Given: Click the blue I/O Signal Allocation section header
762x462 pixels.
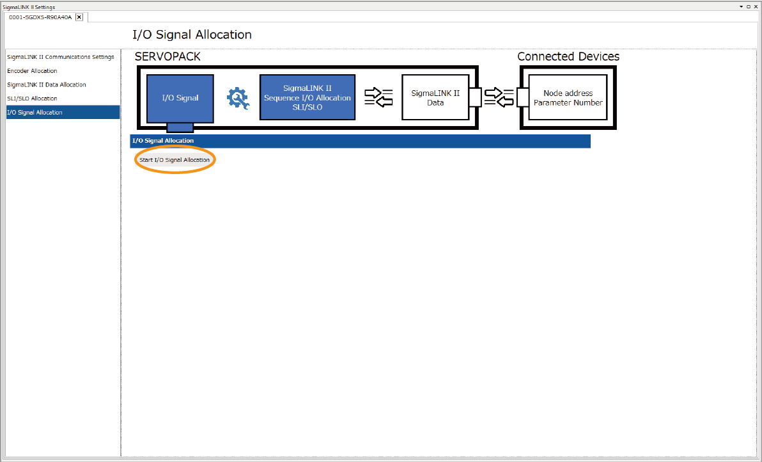Looking at the screenshot, I should pyautogui.click(x=360, y=141).
